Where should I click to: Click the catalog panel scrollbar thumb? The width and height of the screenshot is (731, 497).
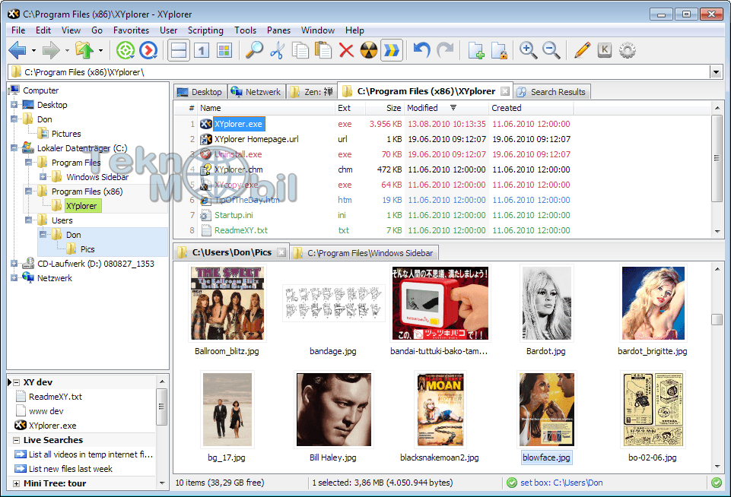[162, 407]
